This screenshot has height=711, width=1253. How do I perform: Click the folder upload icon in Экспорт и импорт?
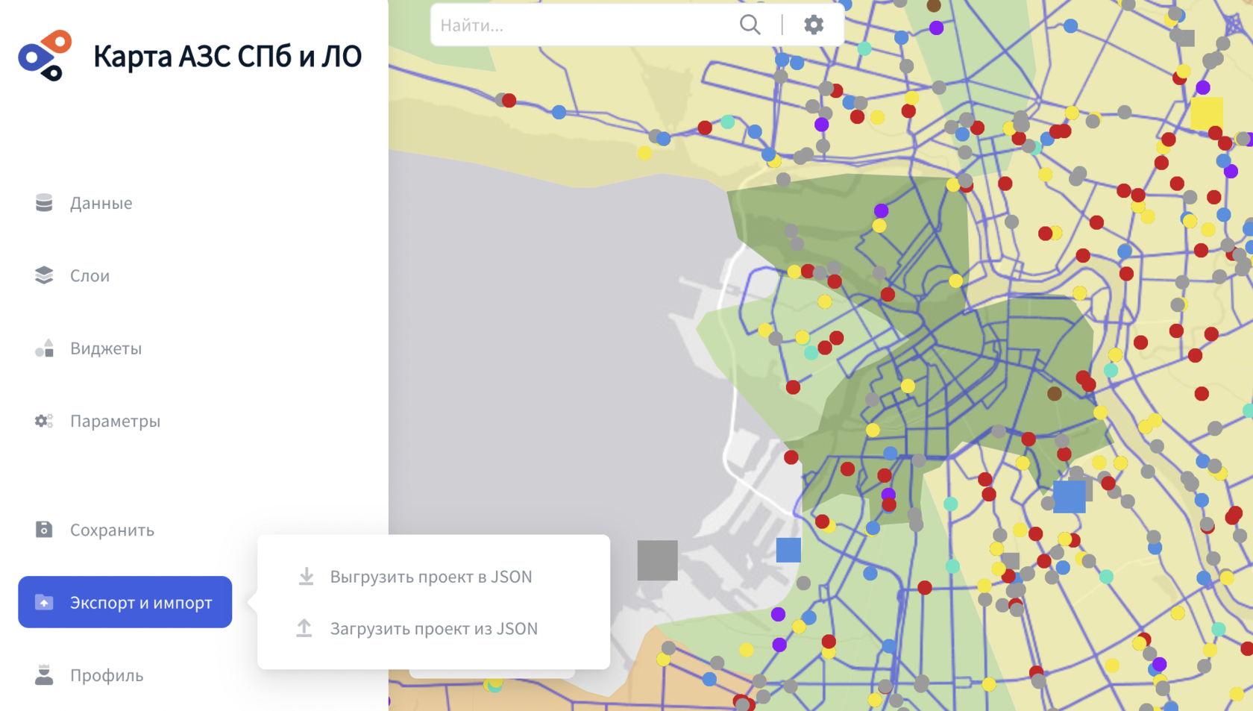point(44,602)
